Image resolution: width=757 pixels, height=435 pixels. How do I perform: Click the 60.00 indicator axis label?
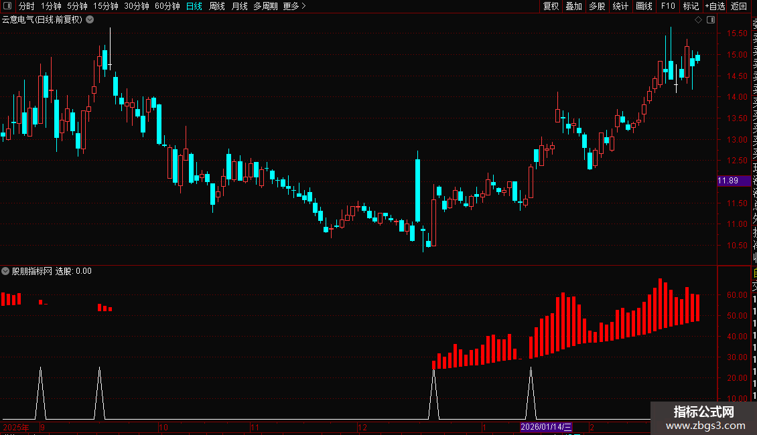tap(737, 294)
